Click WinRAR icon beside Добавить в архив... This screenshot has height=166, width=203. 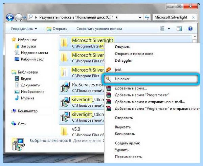[108, 88]
